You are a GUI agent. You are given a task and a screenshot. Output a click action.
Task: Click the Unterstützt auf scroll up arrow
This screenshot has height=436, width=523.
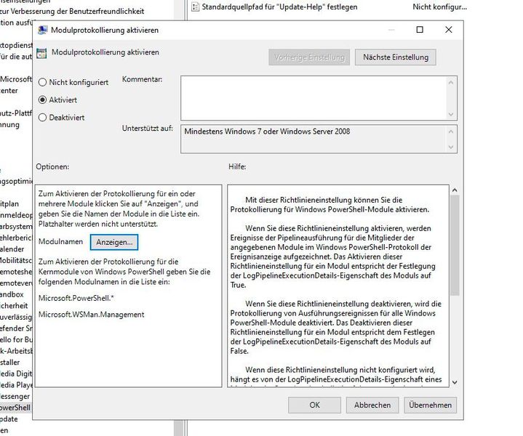[451, 132]
